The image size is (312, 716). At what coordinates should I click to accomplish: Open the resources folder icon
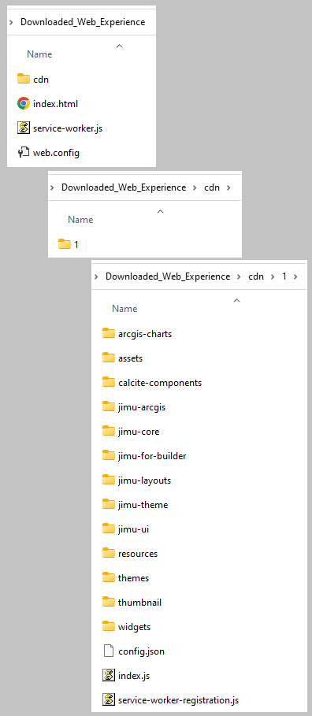click(109, 553)
